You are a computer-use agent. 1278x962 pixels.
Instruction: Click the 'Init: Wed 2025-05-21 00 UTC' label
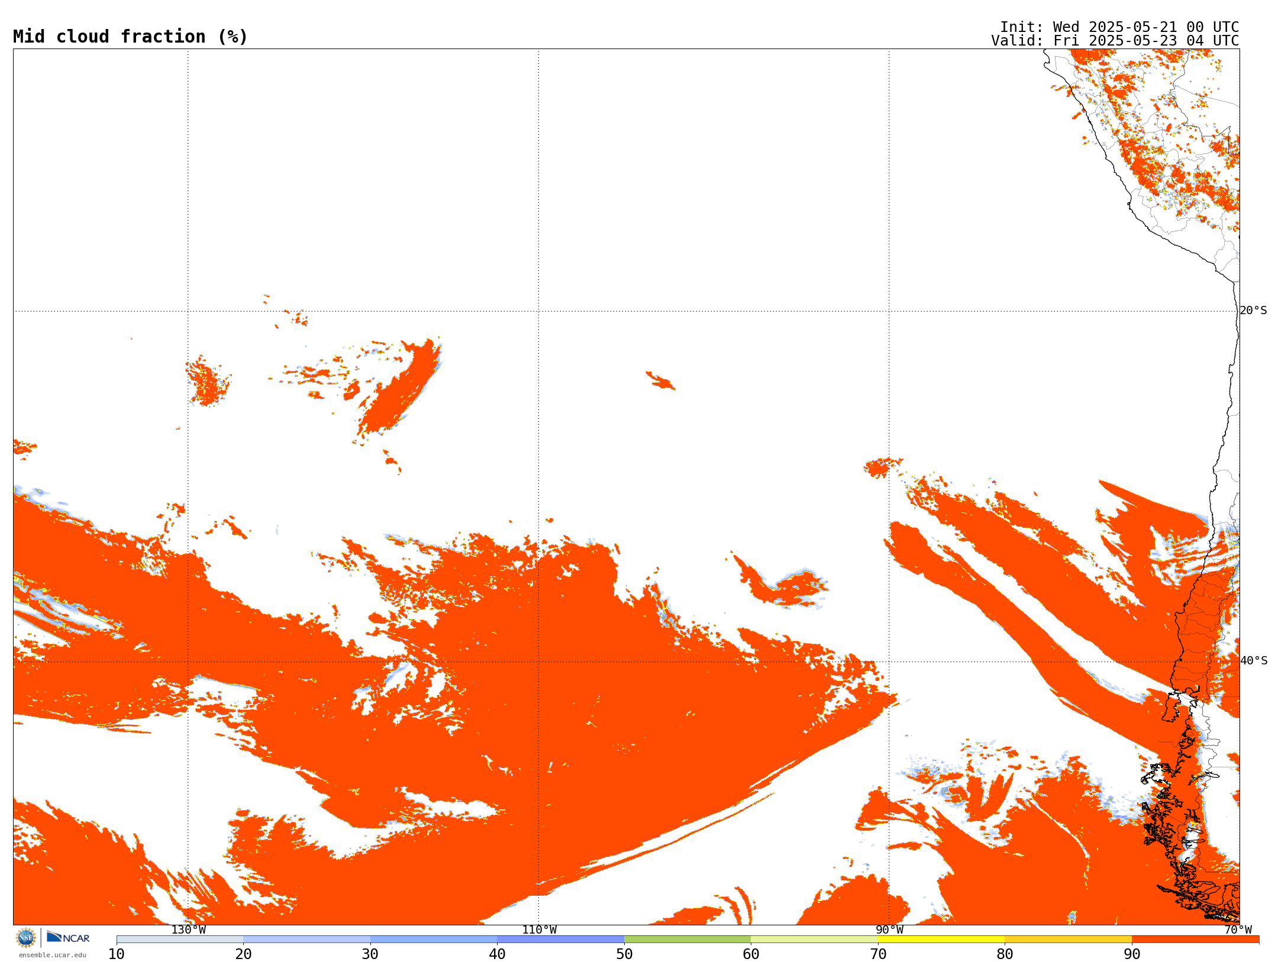click(x=1119, y=27)
